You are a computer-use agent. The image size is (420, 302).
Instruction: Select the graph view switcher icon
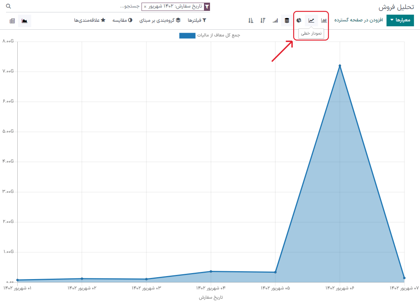(x=25, y=21)
